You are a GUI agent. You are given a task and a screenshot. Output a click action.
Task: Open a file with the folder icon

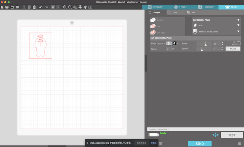click(7, 7)
